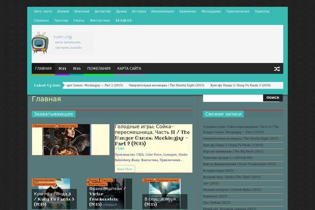Open the В сердце моря (2015) card
This screenshot has height=210, width=315.
coord(165,194)
